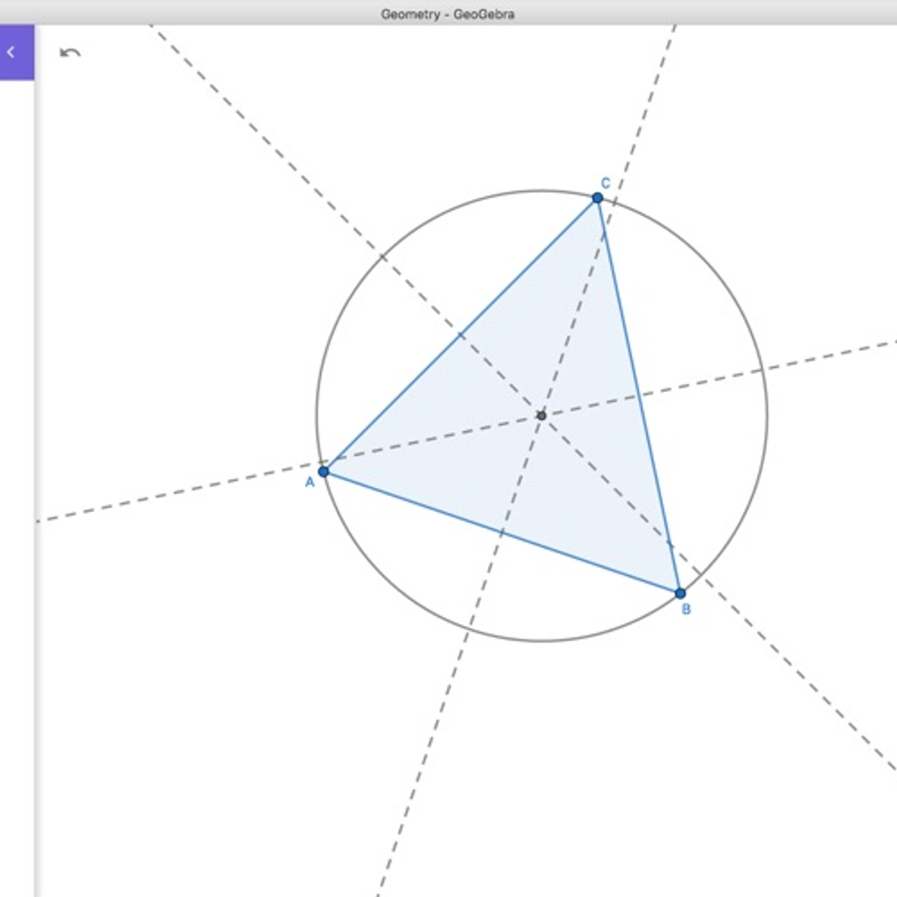Viewport: 897px width, 897px height.
Task: Select point A on the circle
Action: coord(323,471)
